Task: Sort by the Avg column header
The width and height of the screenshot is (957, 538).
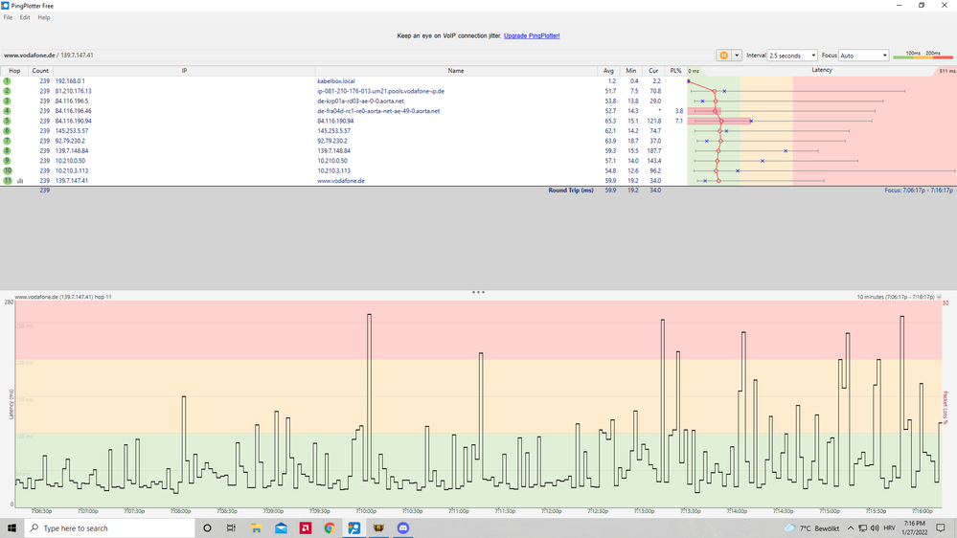Action: tap(608, 71)
